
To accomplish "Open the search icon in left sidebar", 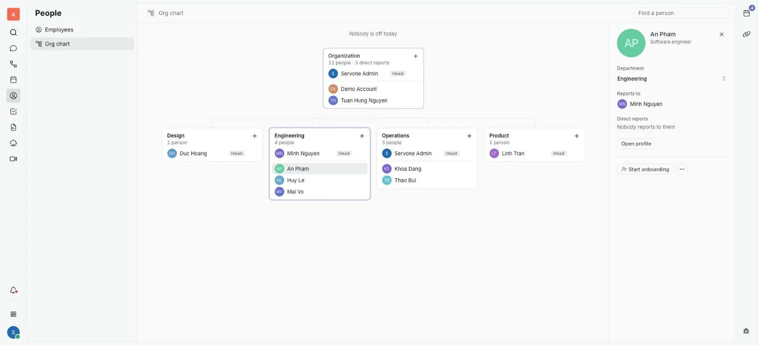I will coord(14,32).
